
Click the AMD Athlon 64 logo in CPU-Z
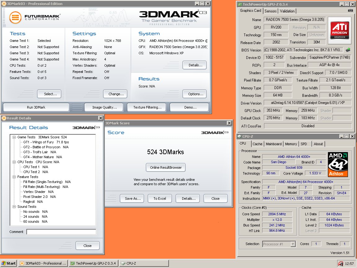coord(338,164)
